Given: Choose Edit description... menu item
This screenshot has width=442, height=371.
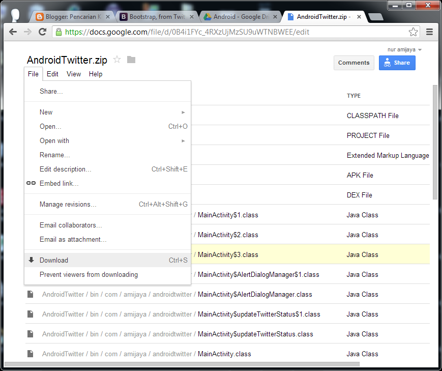Looking at the screenshot, I should (x=107, y=169).
